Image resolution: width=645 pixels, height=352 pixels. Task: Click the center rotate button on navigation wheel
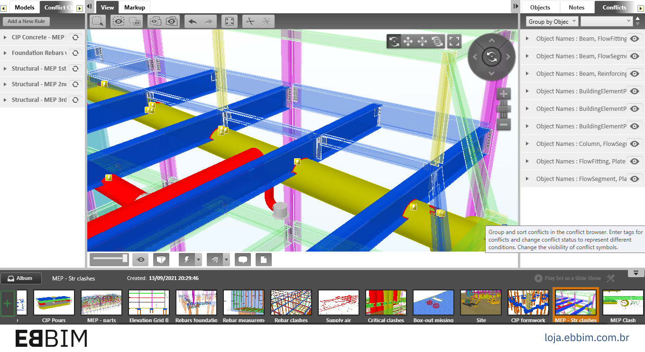click(492, 57)
